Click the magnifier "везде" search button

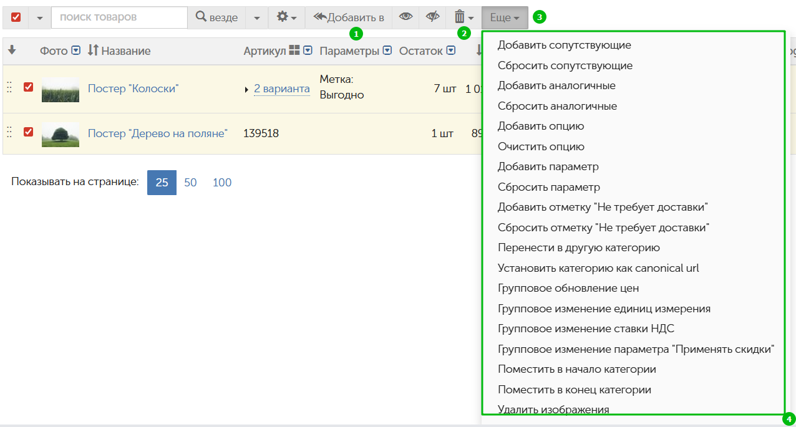click(x=216, y=17)
